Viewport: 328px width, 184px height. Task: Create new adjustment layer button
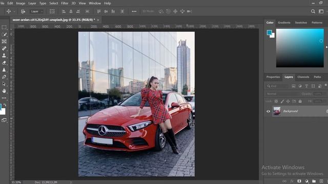[x=306, y=181]
